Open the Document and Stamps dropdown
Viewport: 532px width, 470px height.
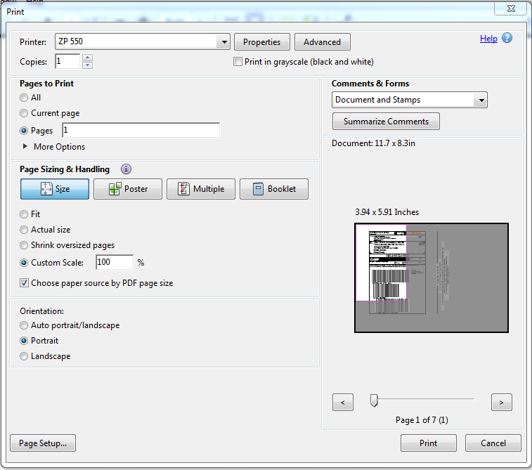point(481,100)
